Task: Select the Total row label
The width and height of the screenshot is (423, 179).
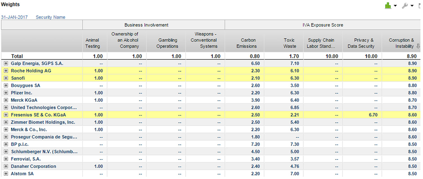Action: pos(17,56)
